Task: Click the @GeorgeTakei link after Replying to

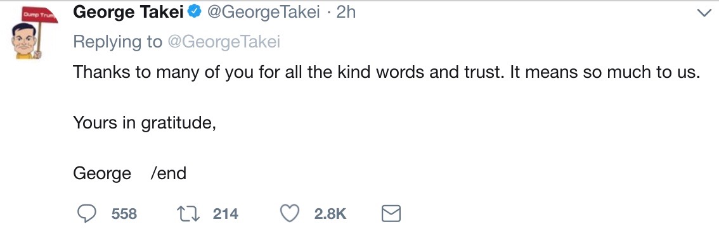Action: [x=224, y=42]
